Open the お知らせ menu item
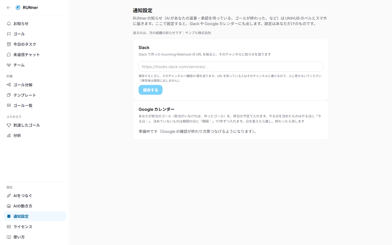 pos(35,24)
